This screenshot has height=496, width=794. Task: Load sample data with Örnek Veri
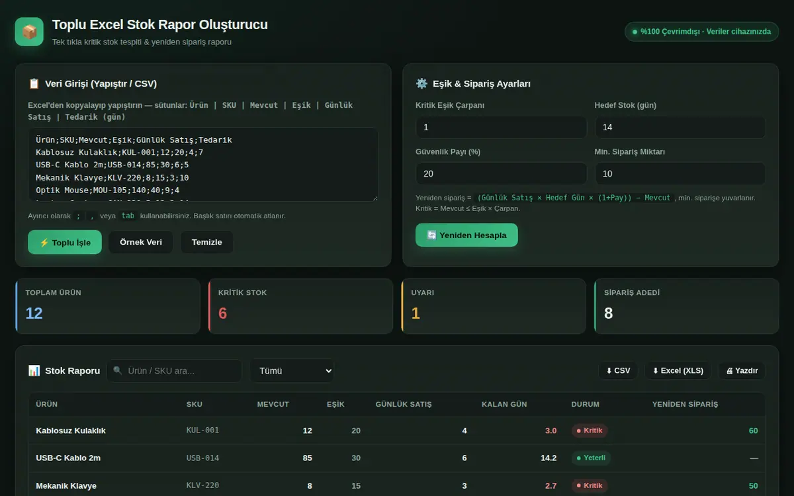coord(141,242)
